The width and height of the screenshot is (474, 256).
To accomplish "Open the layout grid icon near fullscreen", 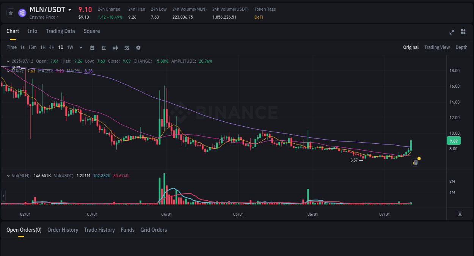I will pyautogui.click(x=463, y=32).
